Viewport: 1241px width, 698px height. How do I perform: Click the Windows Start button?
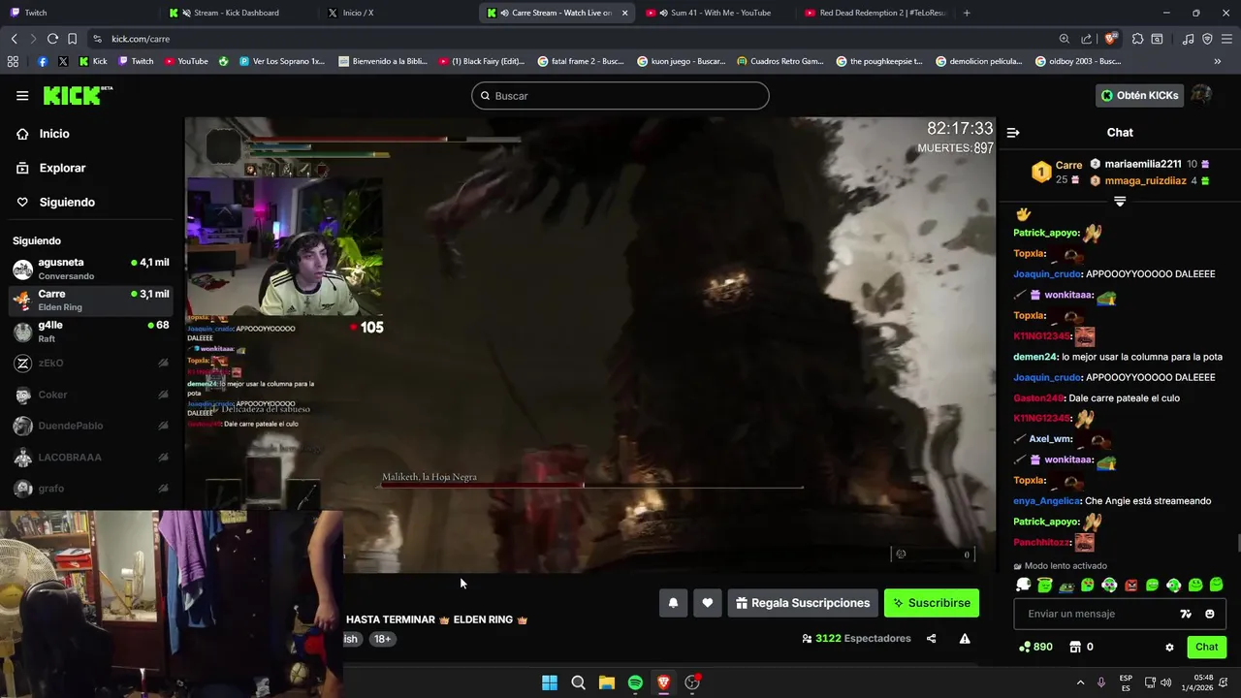point(550,682)
